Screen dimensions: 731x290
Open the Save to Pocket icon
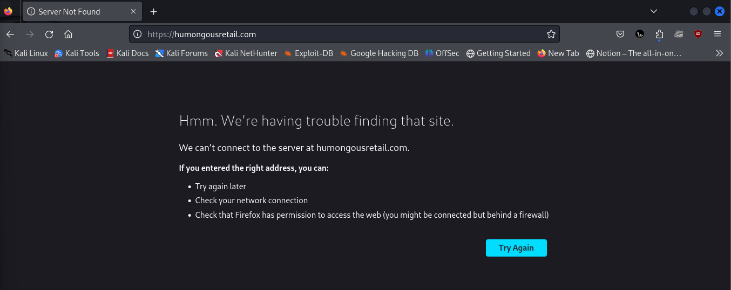pyautogui.click(x=621, y=34)
